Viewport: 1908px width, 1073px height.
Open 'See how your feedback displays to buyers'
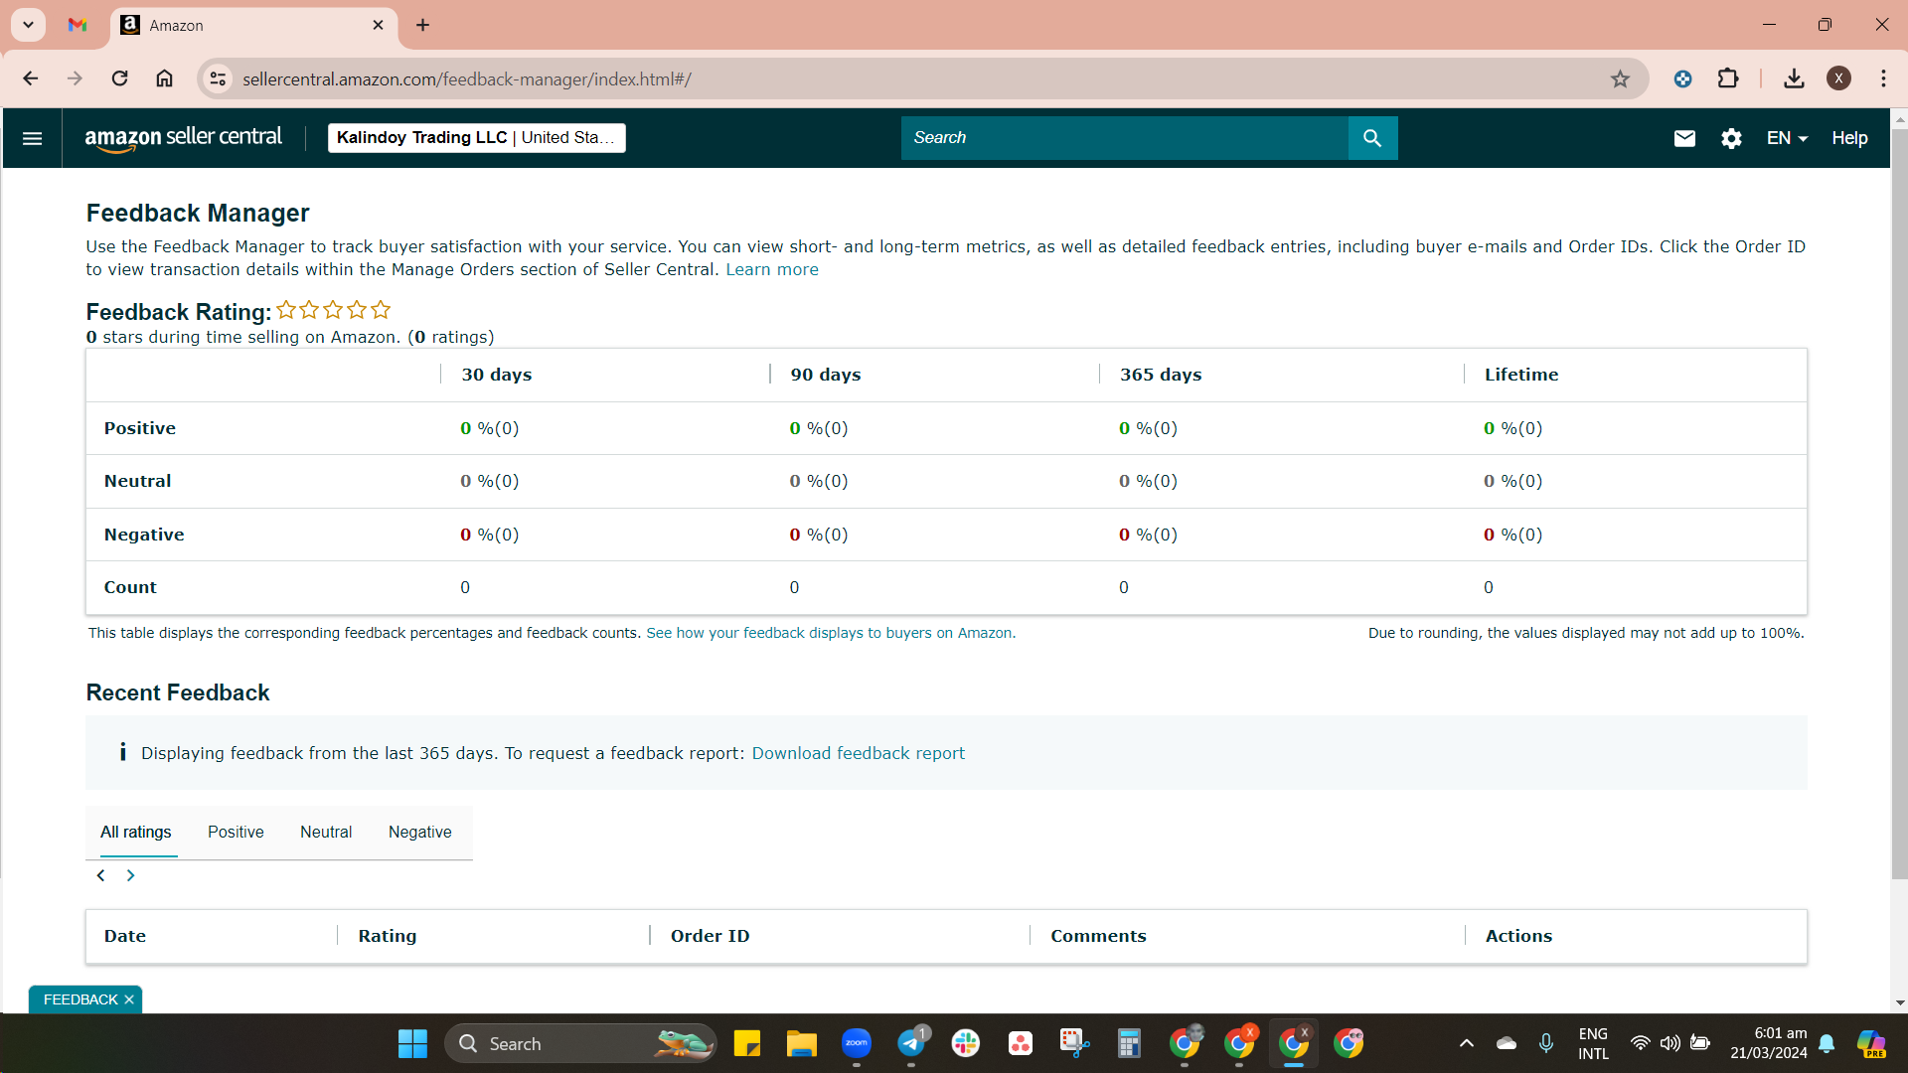click(x=831, y=633)
